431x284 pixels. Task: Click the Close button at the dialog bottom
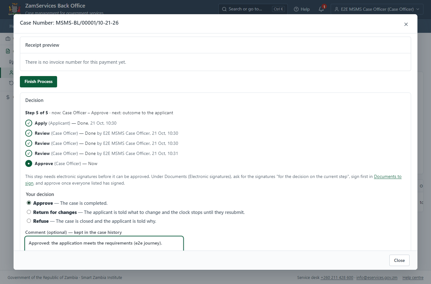399,260
